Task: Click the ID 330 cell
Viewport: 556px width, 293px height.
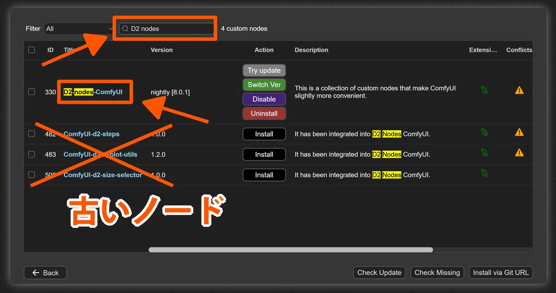Action: click(x=51, y=92)
